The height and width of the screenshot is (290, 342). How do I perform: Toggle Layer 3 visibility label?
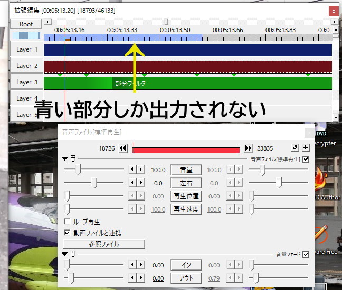pyautogui.click(x=26, y=82)
